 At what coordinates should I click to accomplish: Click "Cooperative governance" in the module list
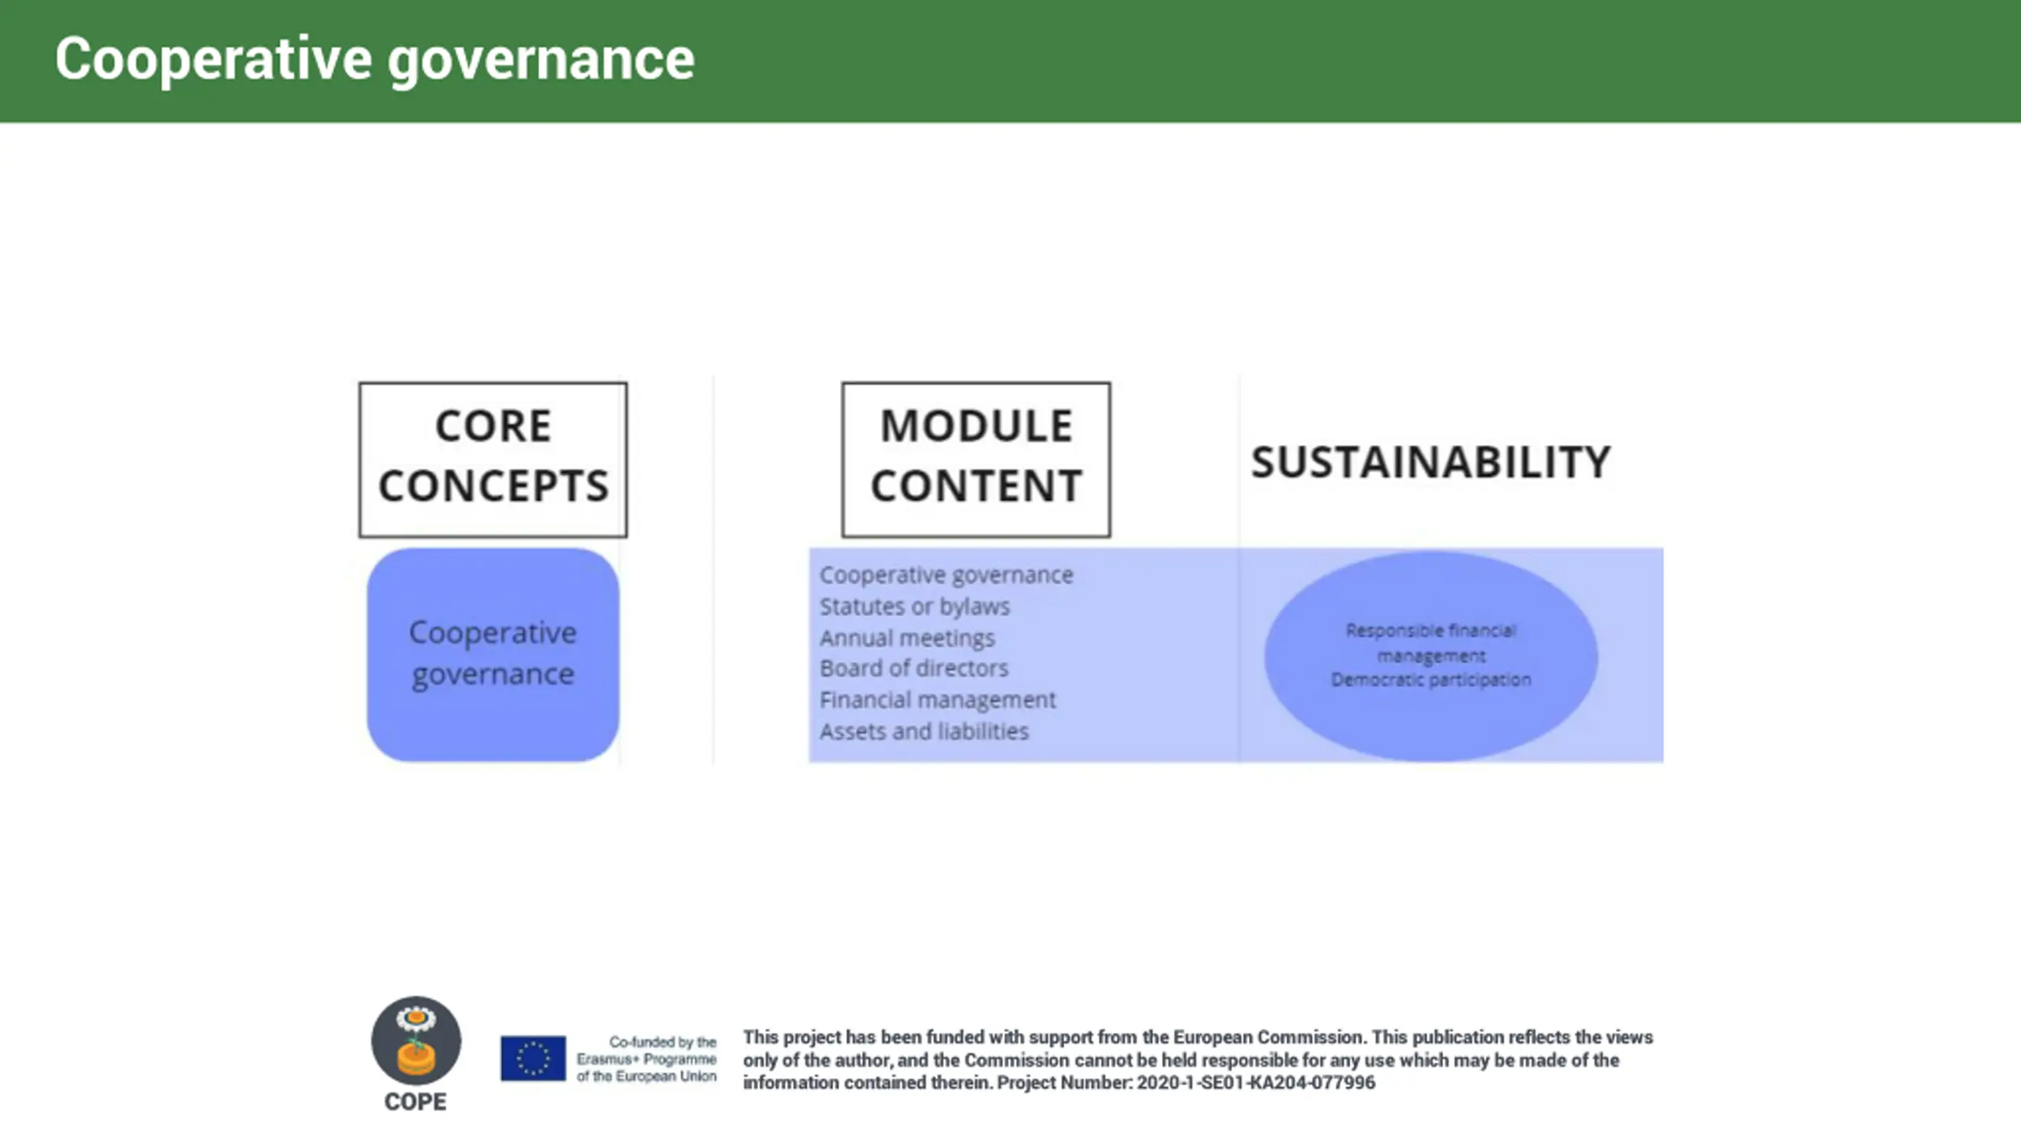(946, 575)
